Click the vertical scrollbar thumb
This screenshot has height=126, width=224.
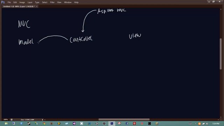click(221, 54)
